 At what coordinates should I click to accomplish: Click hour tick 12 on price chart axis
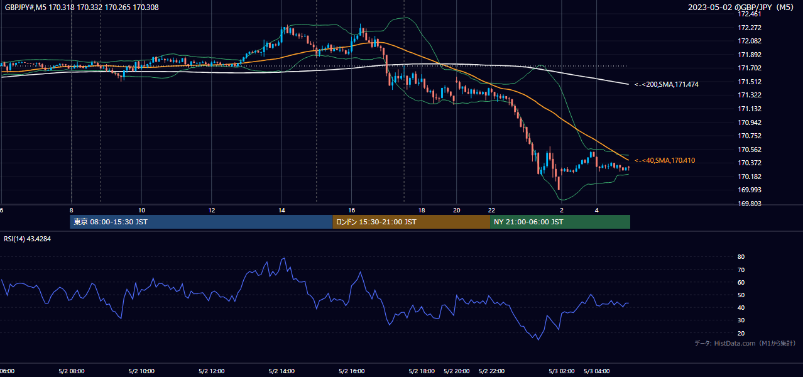212,210
